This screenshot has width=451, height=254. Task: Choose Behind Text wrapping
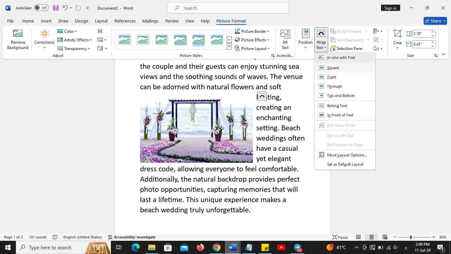(x=345, y=106)
